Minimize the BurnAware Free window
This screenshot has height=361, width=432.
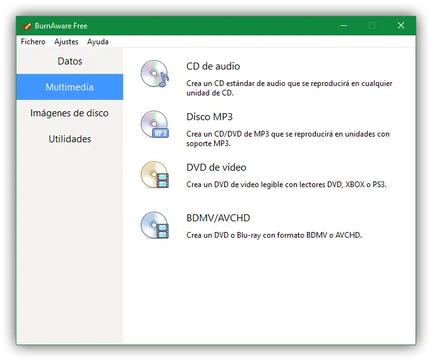344,26
